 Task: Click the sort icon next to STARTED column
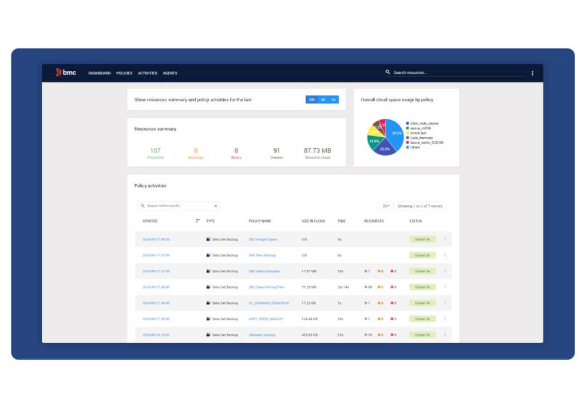pos(197,221)
